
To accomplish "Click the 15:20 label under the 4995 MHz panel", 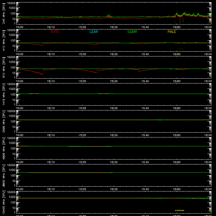I will (82, 162).
